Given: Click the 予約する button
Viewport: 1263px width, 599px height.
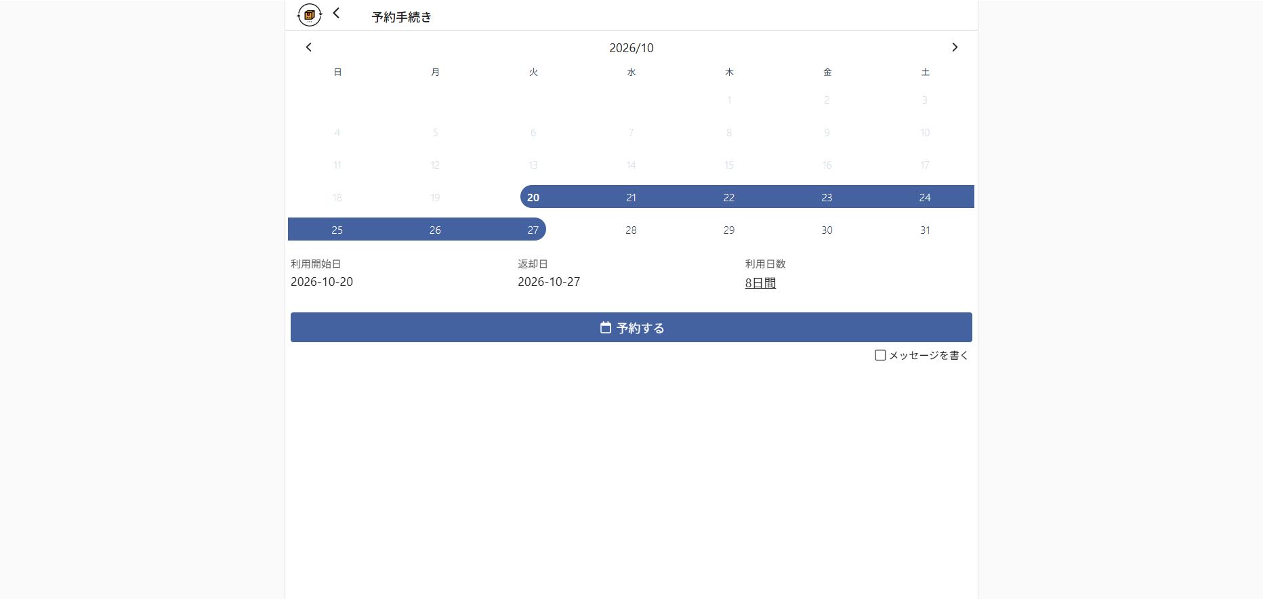Looking at the screenshot, I should click(631, 327).
